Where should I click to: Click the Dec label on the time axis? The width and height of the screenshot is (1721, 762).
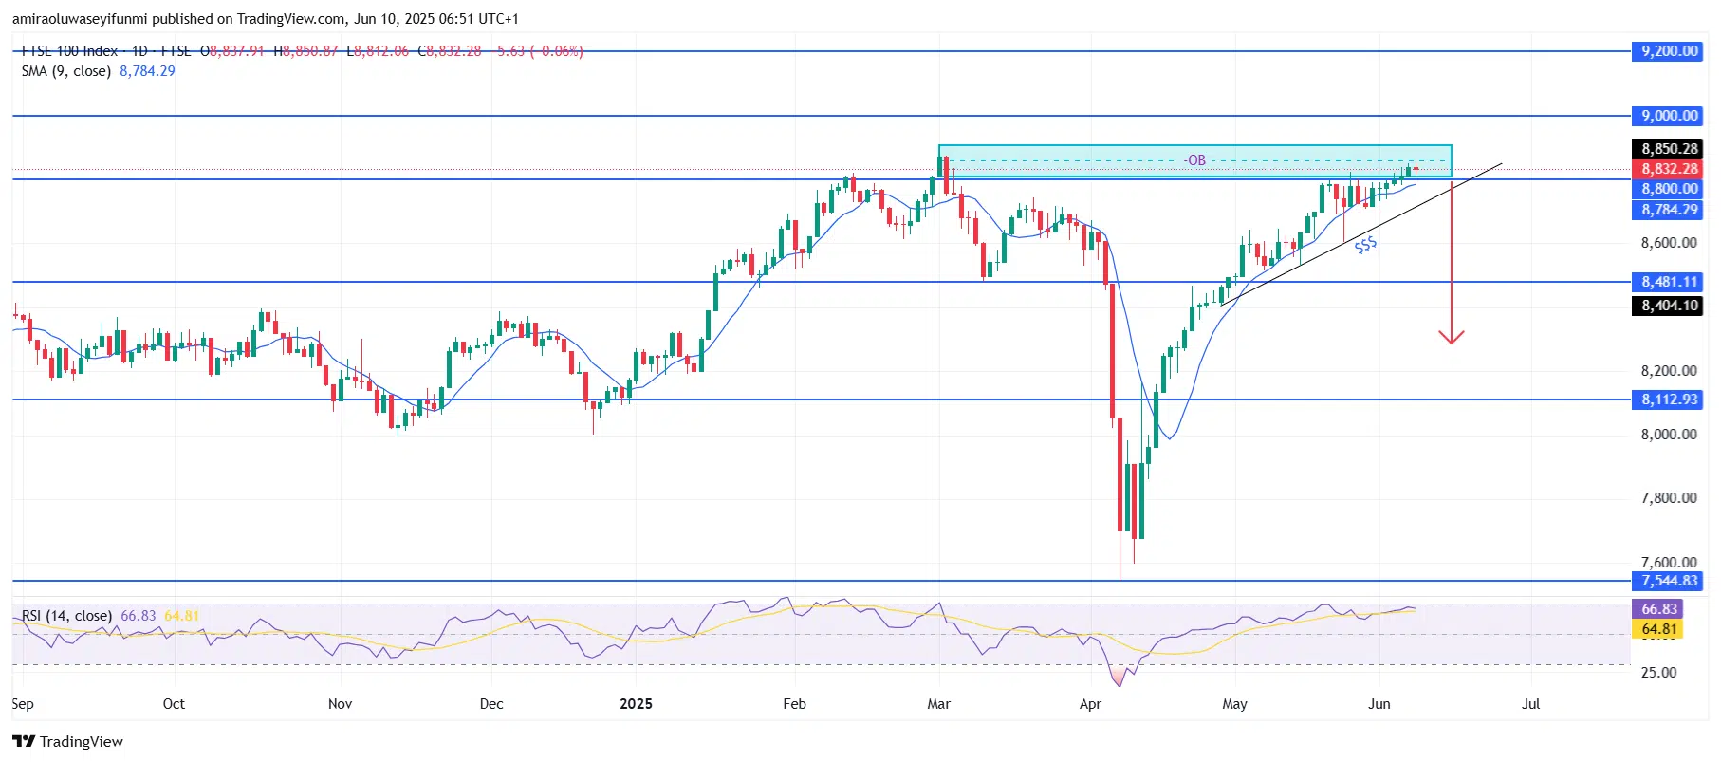tap(491, 704)
